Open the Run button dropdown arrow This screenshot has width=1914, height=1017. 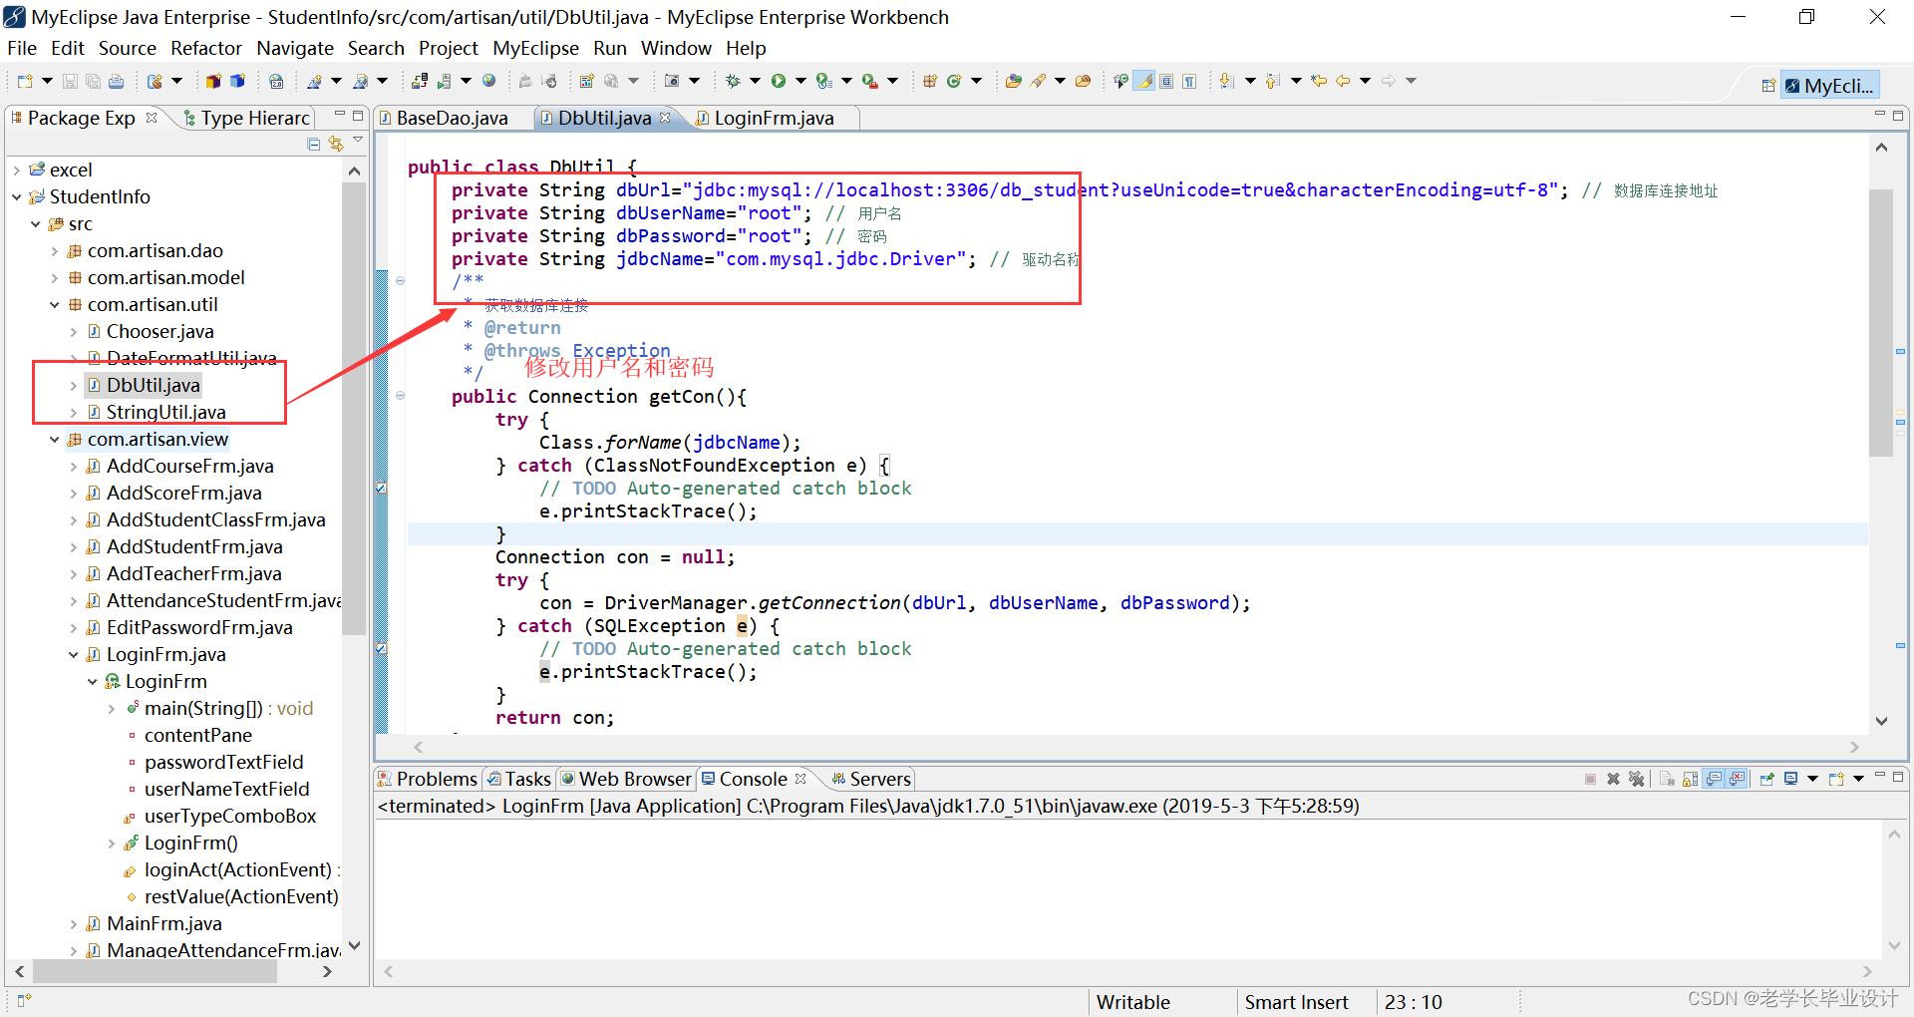click(799, 80)
